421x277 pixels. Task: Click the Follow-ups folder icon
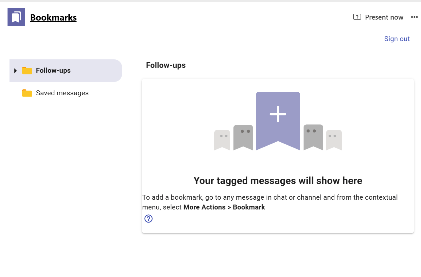tap(27, 70)
